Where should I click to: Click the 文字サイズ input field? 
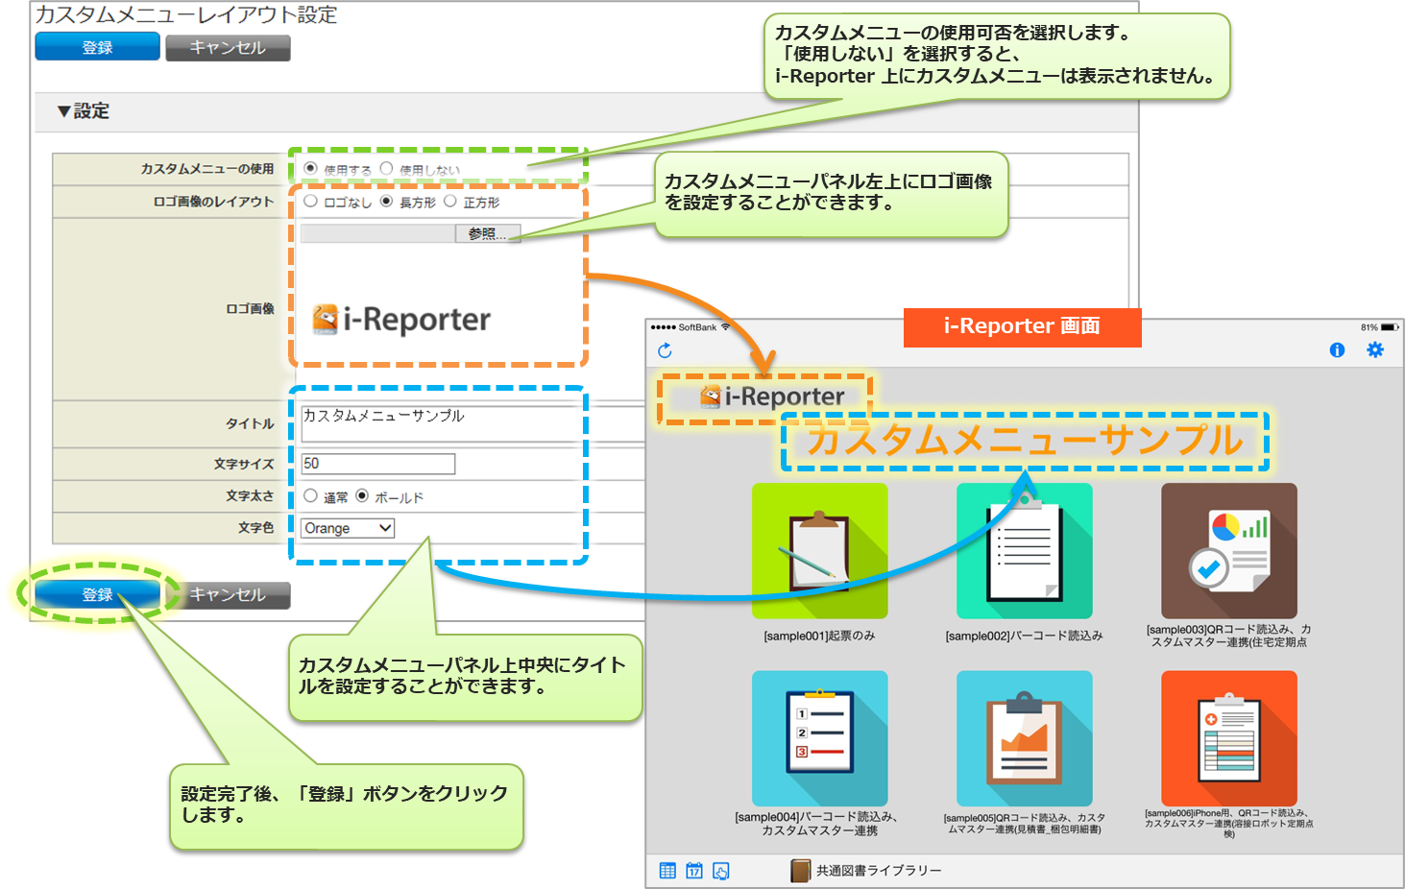(377, 464)
